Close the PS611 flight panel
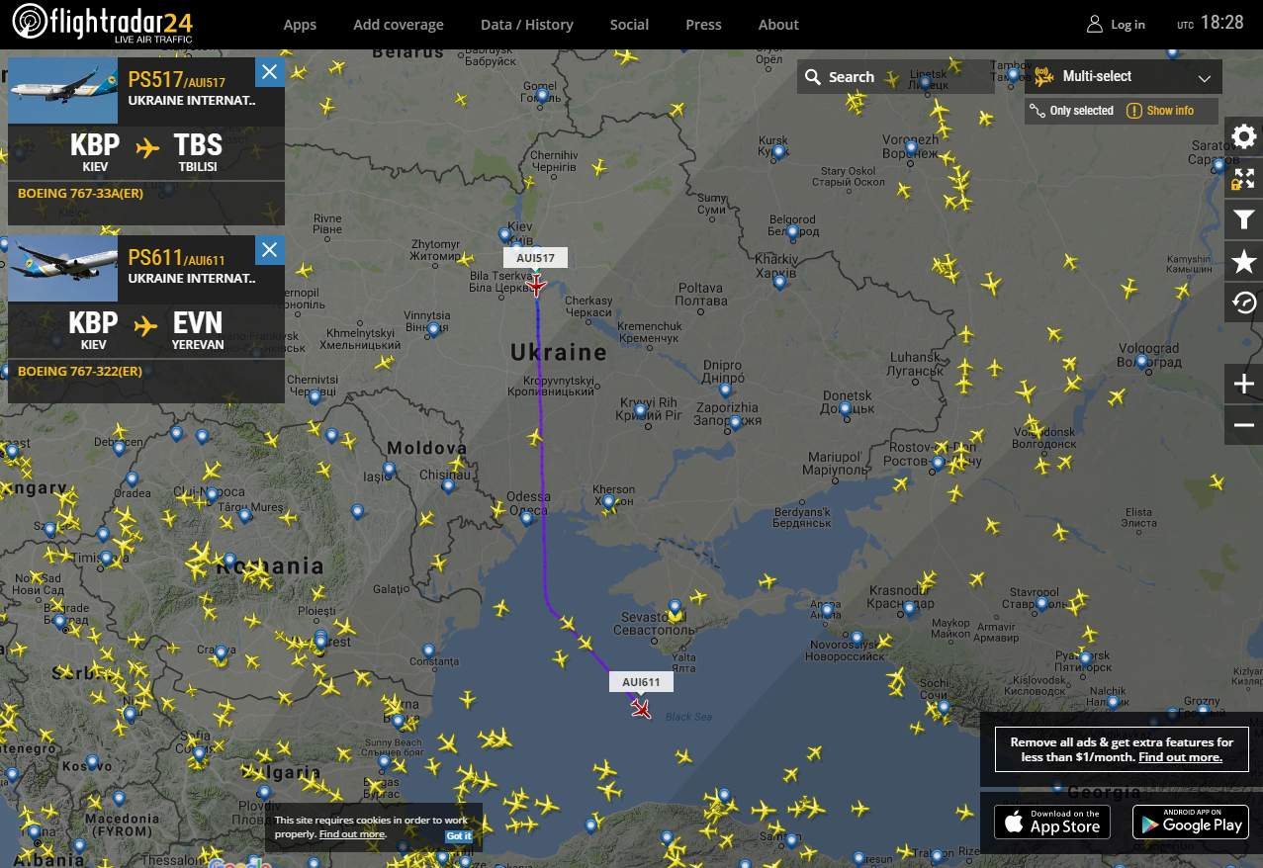The width and height of the screenshot is (1263, 868). pyautogui.click(x=269, y=251)
